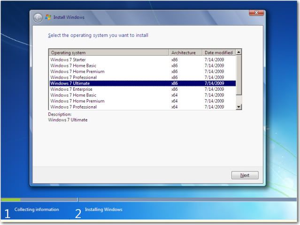Sort by Operating system column header
Image resolution: width=300 pixels, height=225 pixels.
108,53
